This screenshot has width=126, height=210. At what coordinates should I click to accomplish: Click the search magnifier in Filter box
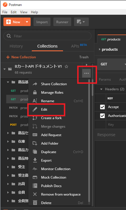(x=9, y=36)
